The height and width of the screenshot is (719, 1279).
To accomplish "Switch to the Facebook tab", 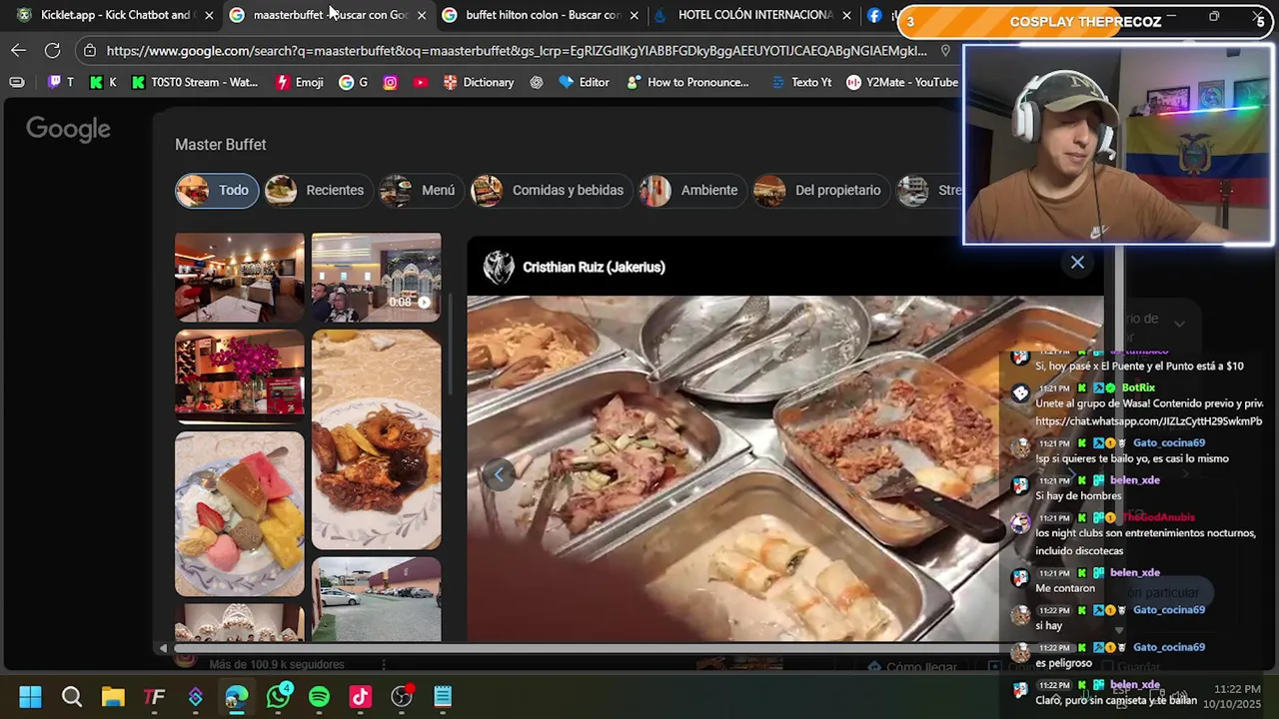I will coord(875,15).
